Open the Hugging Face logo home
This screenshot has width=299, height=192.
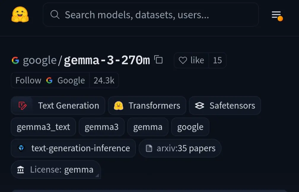coord(20,15)
